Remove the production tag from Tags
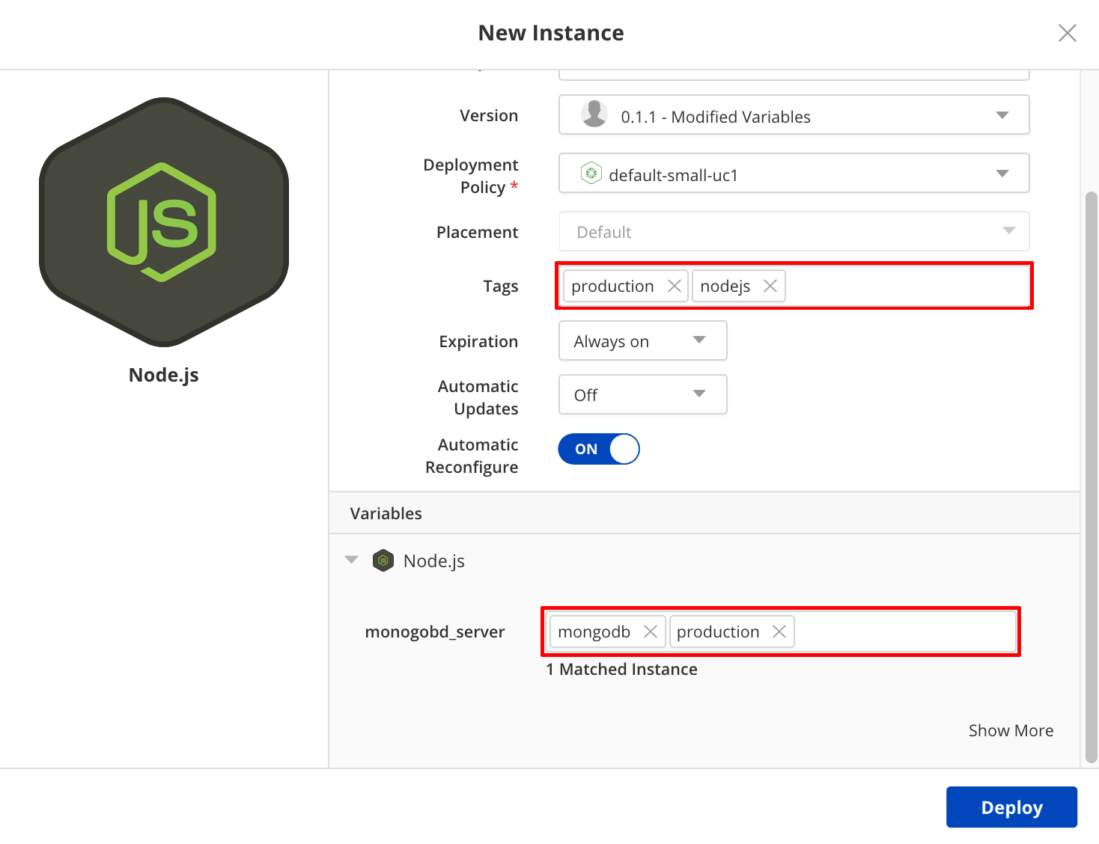This screenshot has height=844, width=1099. 674,286
